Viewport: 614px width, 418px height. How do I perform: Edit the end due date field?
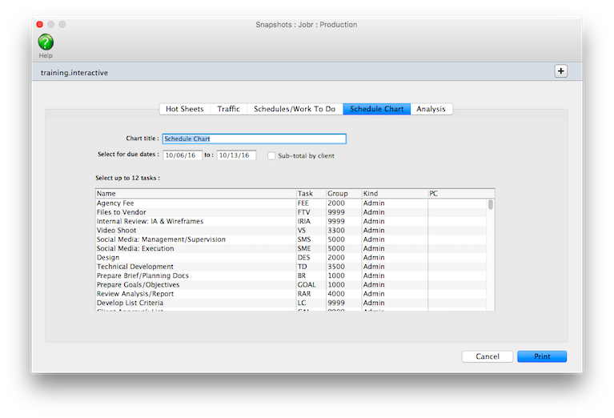click(x=236, y=155)
